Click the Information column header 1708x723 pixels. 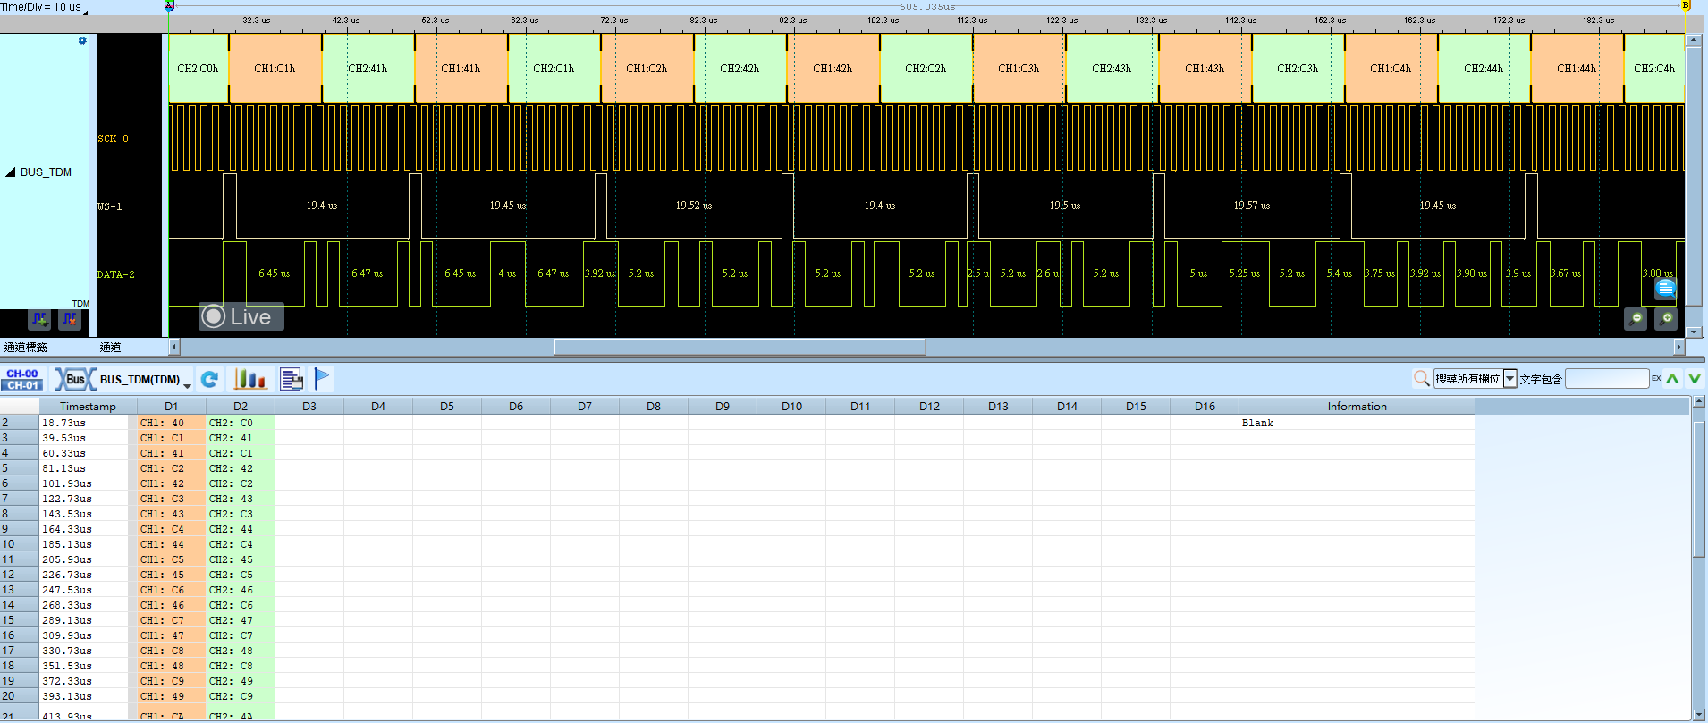coord(1357,407)
